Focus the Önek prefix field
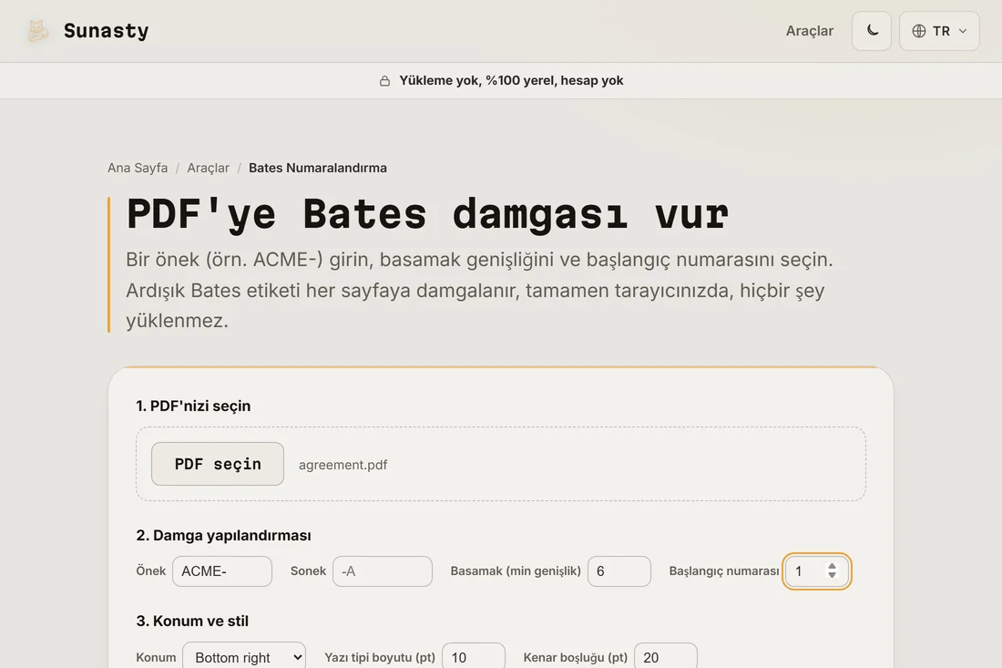Image resolution: width=1002 pixels, height=668 pixels. [x=222, y=570]
